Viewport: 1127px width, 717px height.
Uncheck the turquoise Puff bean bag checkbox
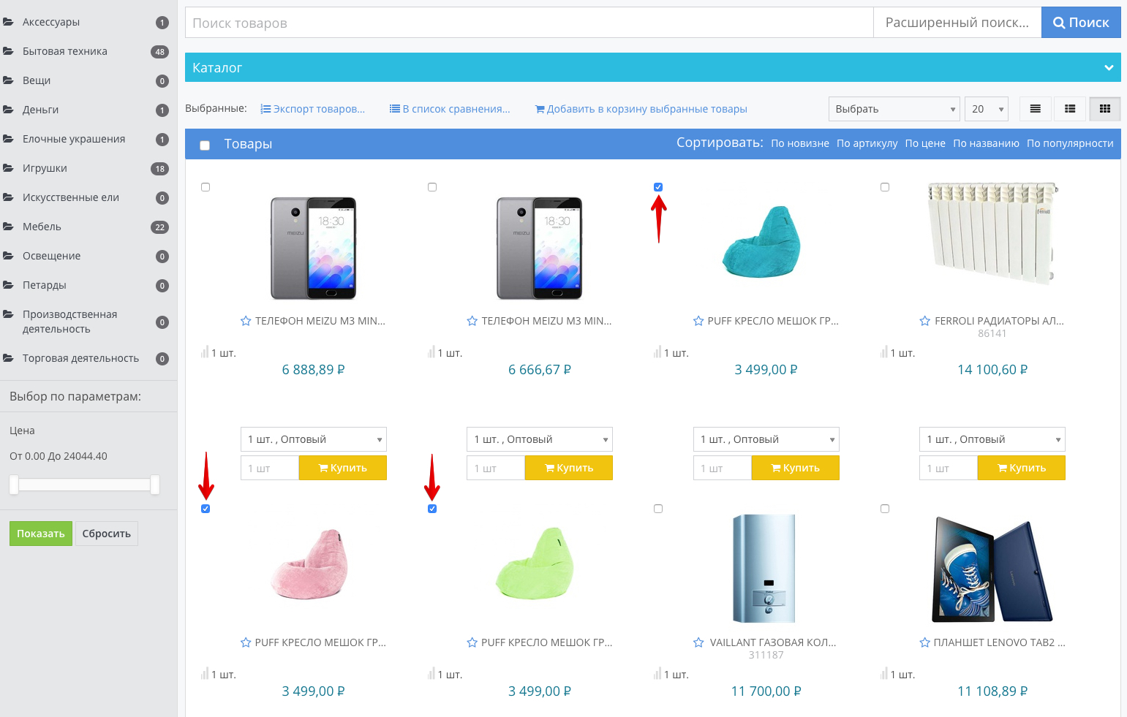[658, 187]
